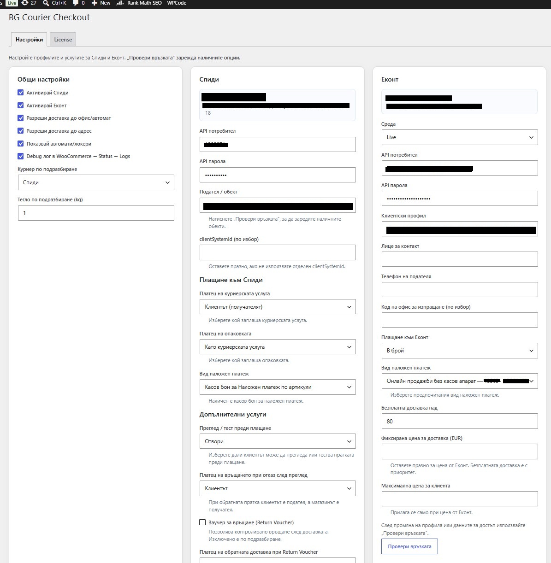Viewport: 551px width, 563px height.
Task: Open Плащане към Еконт dropdown
Action: (460, 351)
